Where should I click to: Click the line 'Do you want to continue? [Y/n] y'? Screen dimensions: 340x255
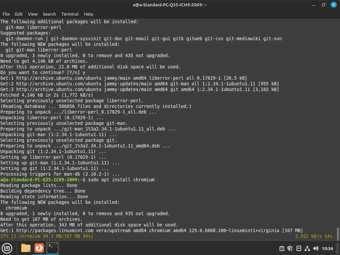pyautogui.click(x=43, y=72)
